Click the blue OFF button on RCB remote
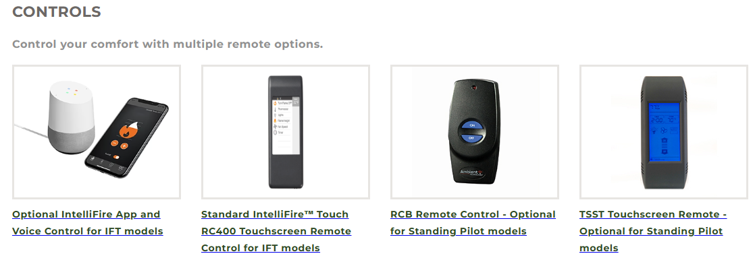Image resolution: width=753 pixels, height=258 pixels. [471, 138]
